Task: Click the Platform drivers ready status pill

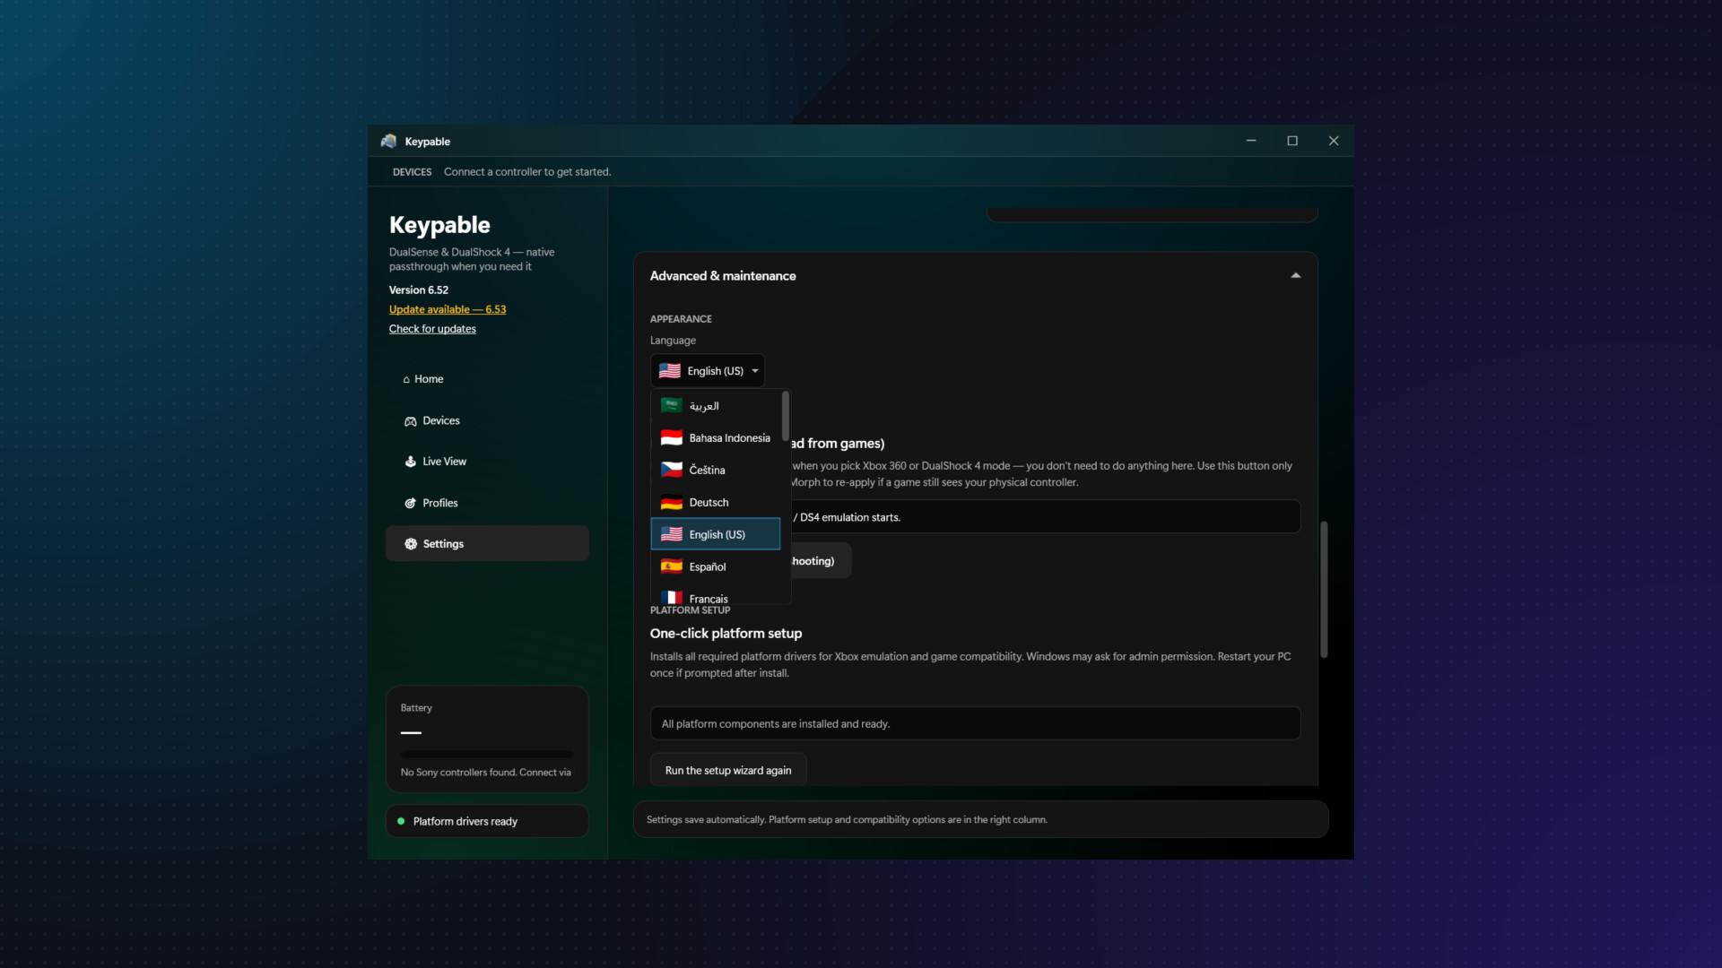Action: [x=487, y=821]
